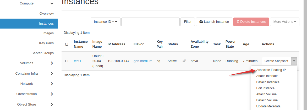Open the test1 instance link

(x=78, y=61)
